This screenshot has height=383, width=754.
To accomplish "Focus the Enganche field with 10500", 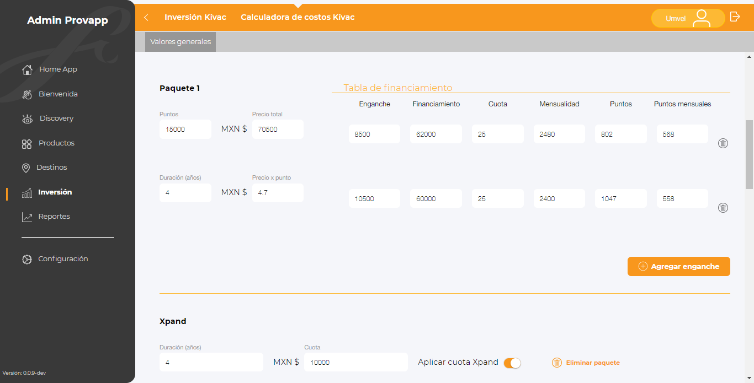I will [374, 198].
